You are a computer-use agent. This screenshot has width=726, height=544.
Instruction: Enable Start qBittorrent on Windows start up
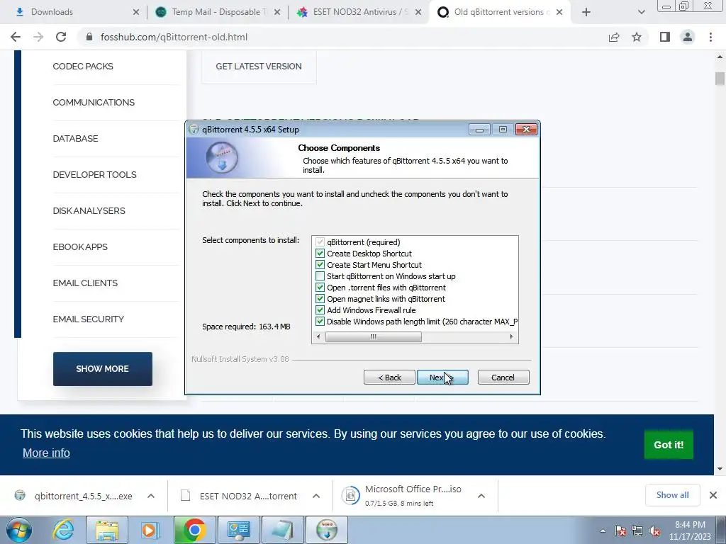point(320,276)
